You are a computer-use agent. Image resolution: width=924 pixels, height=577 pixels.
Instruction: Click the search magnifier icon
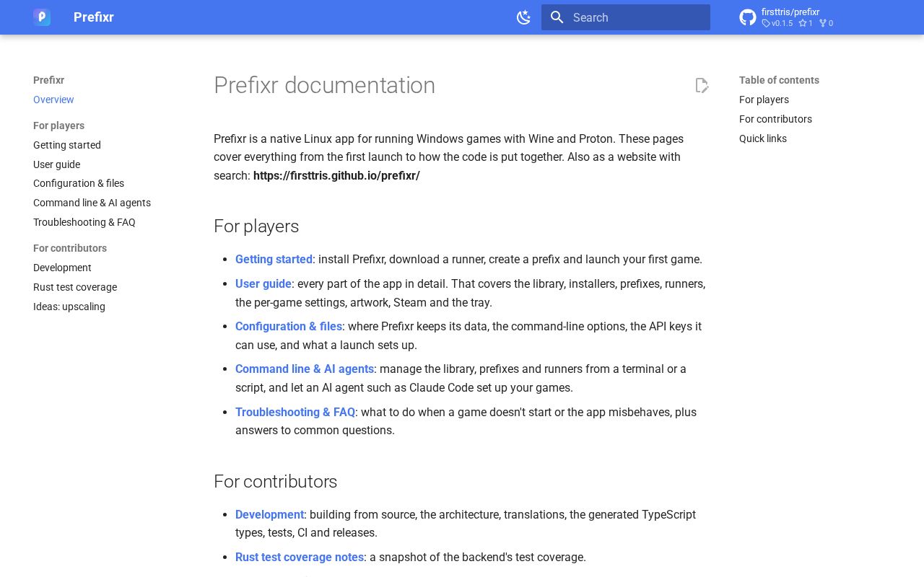pyautogui.click(x=557, y=17)
